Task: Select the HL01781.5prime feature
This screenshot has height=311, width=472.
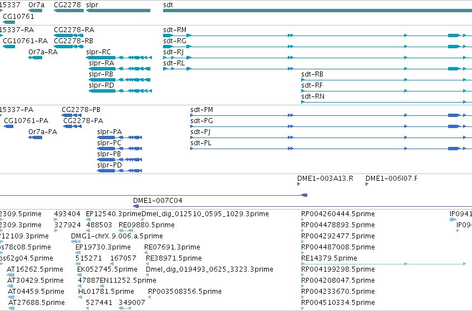Action: 80,298
